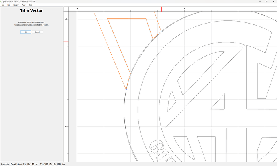Click ruler label 4 on the horizontal ruler
Image resolution: width=277 pixels, height=166 pixels.
tap(184, 9)
